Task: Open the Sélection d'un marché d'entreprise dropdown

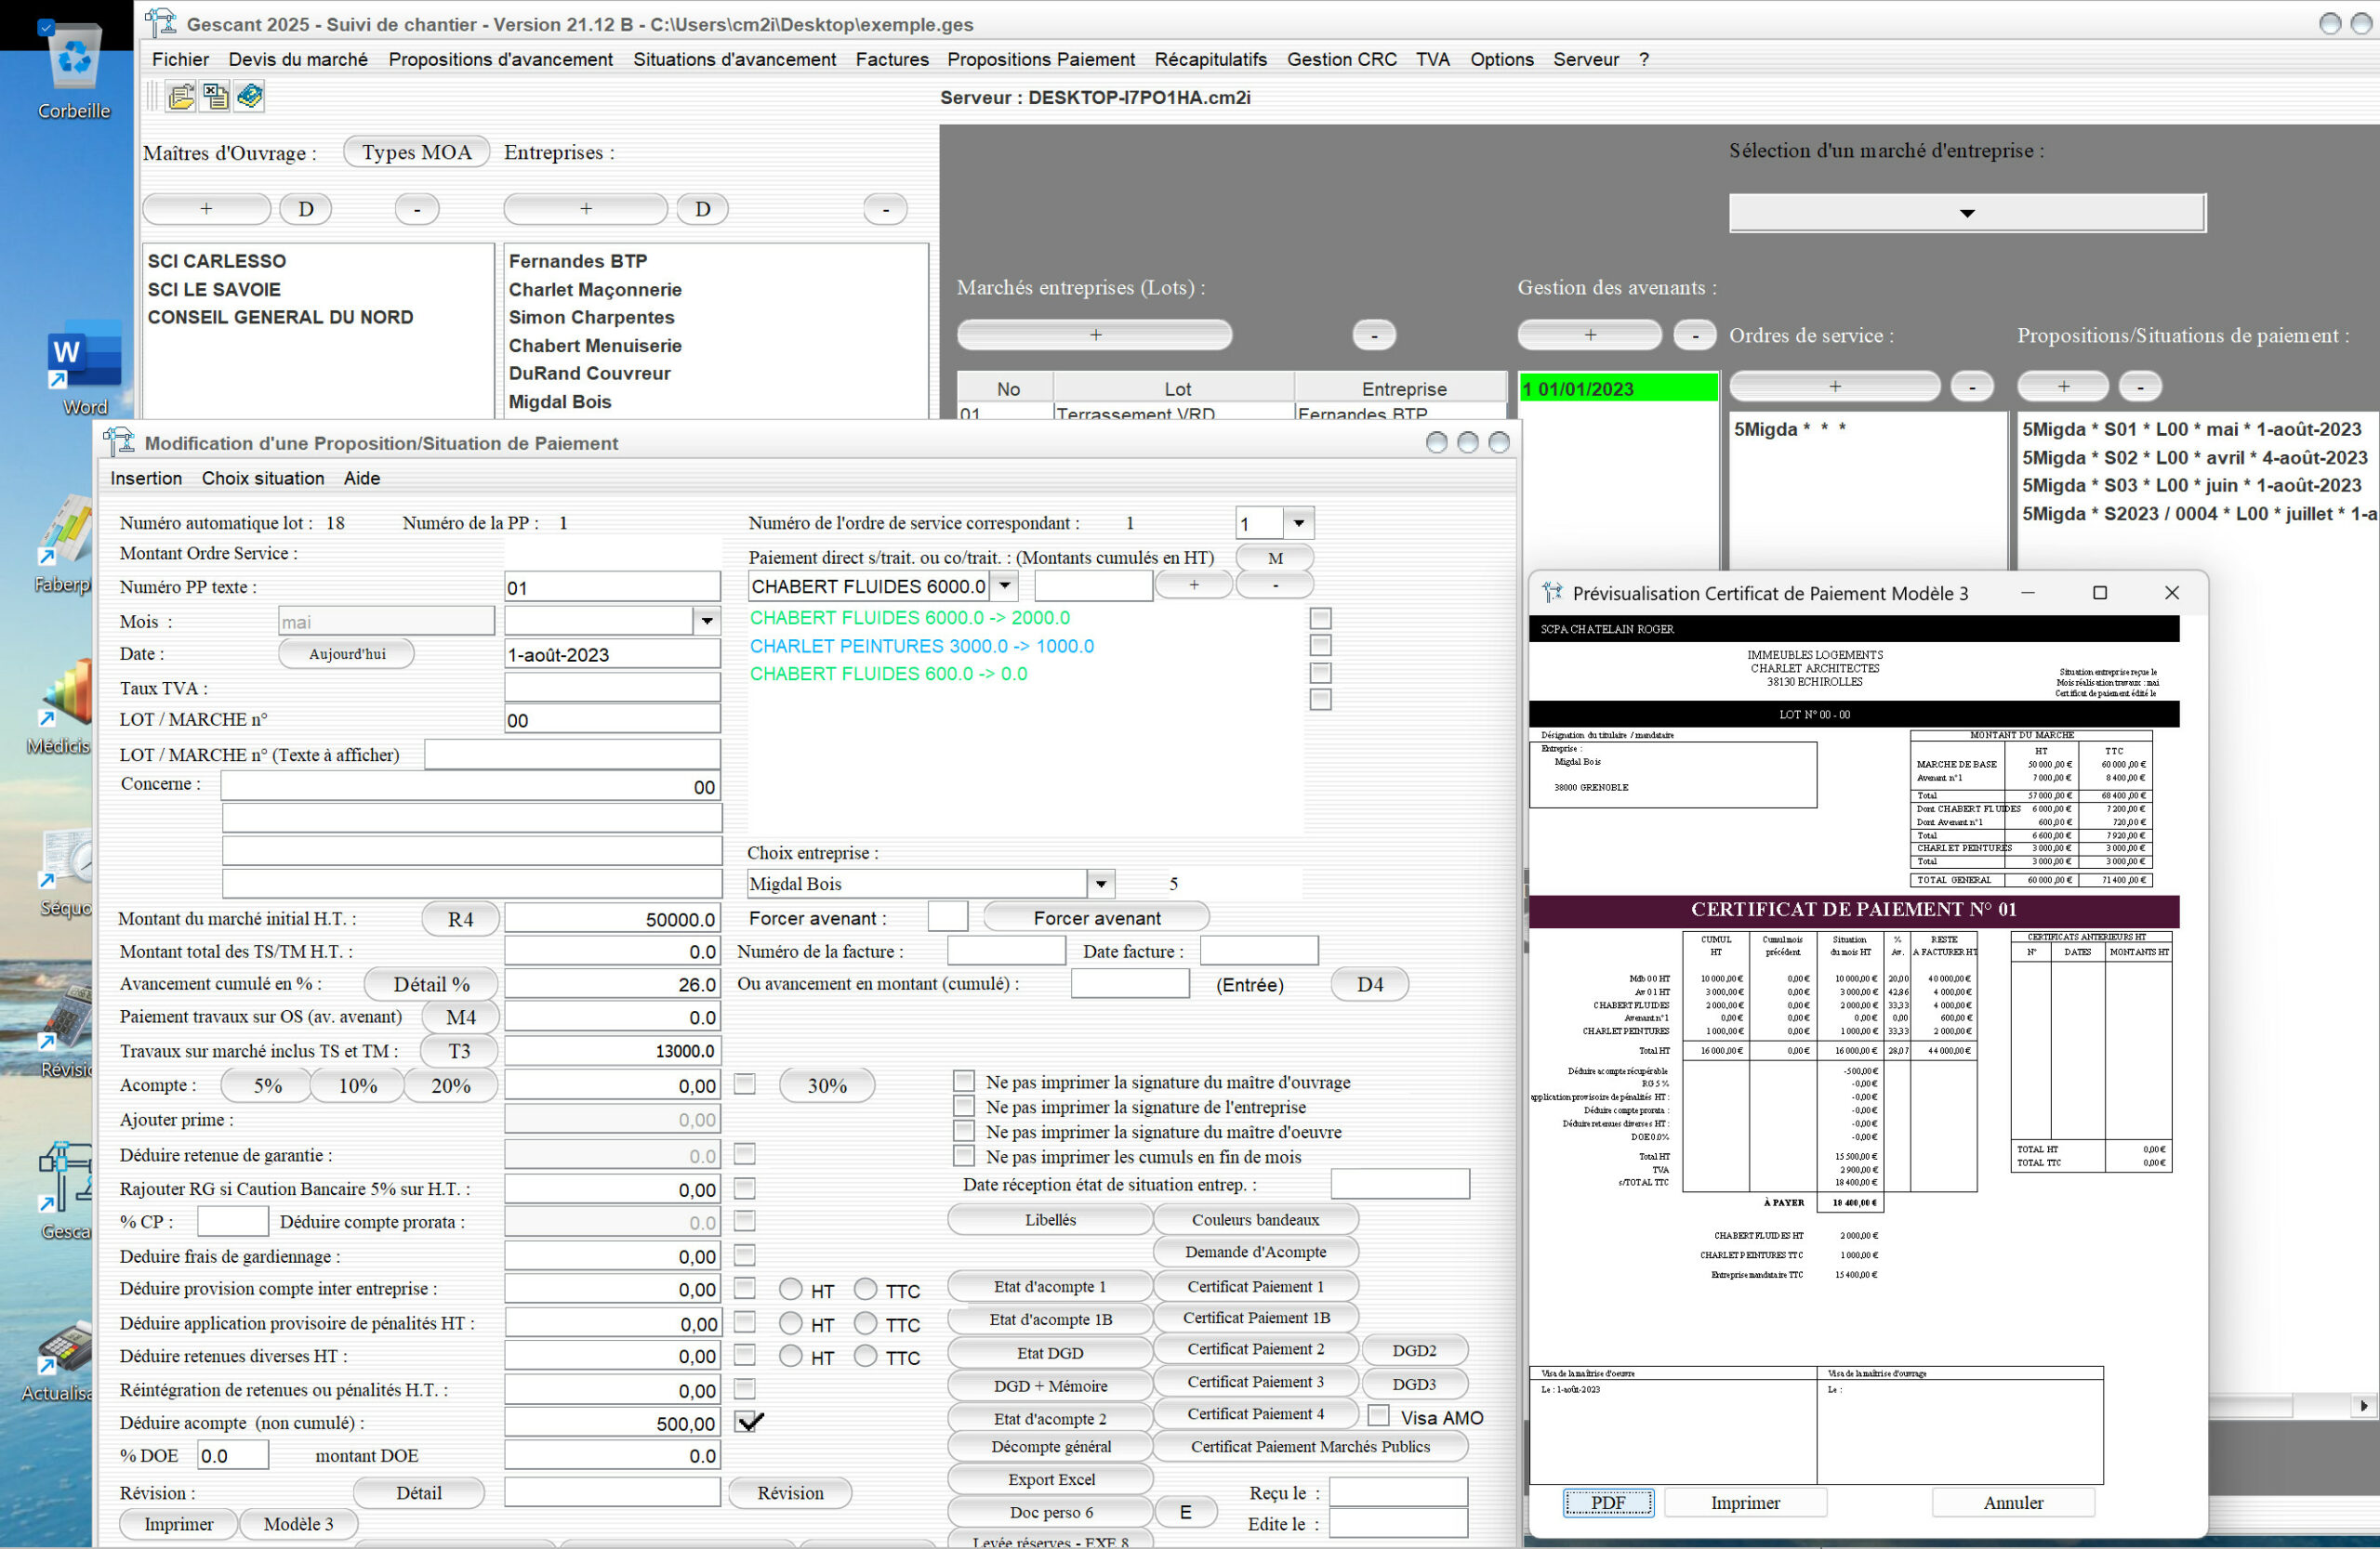Action: coord(1967,213)
